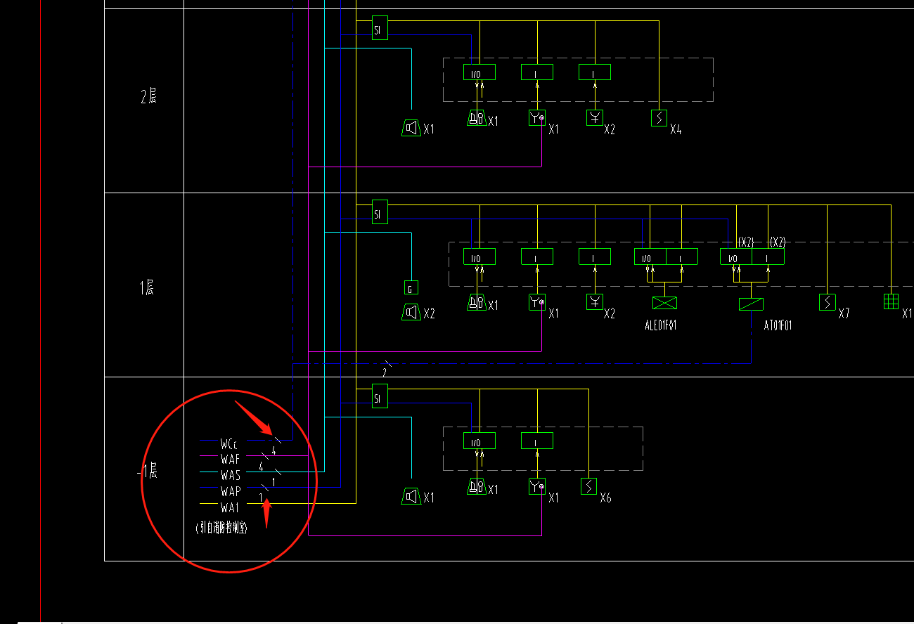Select the SI box on floor 2层
The image size is (914, 624).
380,28
